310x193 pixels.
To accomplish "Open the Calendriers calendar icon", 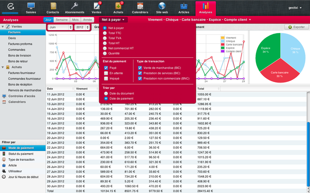I will [140, 7].
